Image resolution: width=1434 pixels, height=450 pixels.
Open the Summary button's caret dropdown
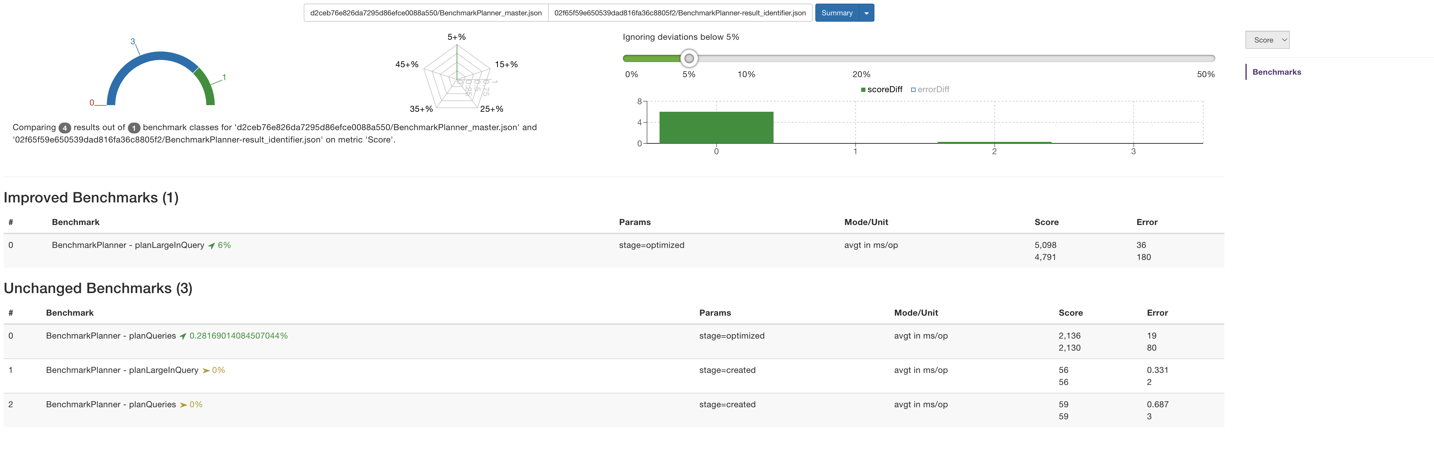coord(866,13)
